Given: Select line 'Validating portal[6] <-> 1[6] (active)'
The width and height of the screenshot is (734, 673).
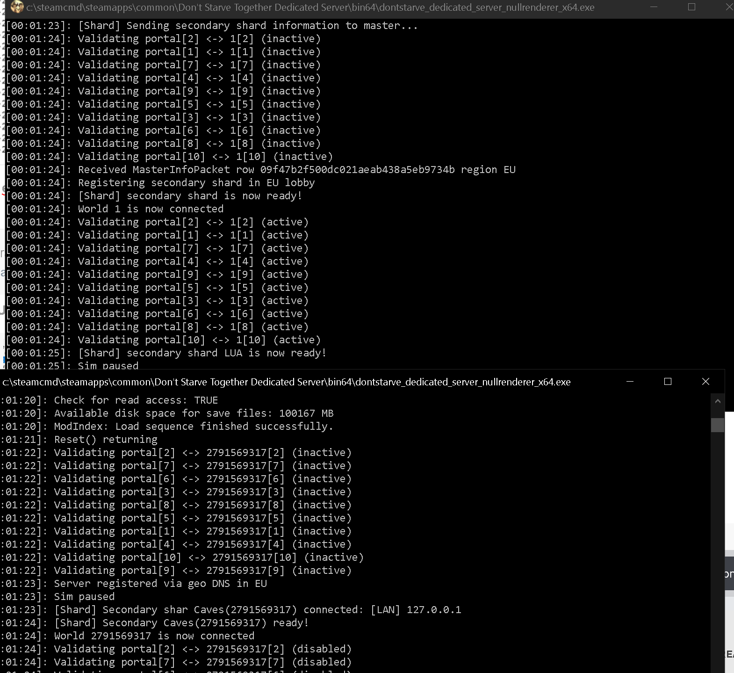Looking at the screenshot, I should [x=157, y=314].
